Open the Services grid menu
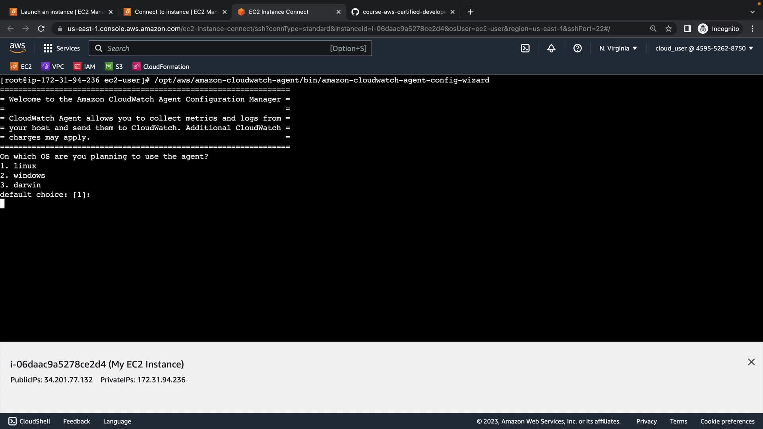 [x=62, y=48]
